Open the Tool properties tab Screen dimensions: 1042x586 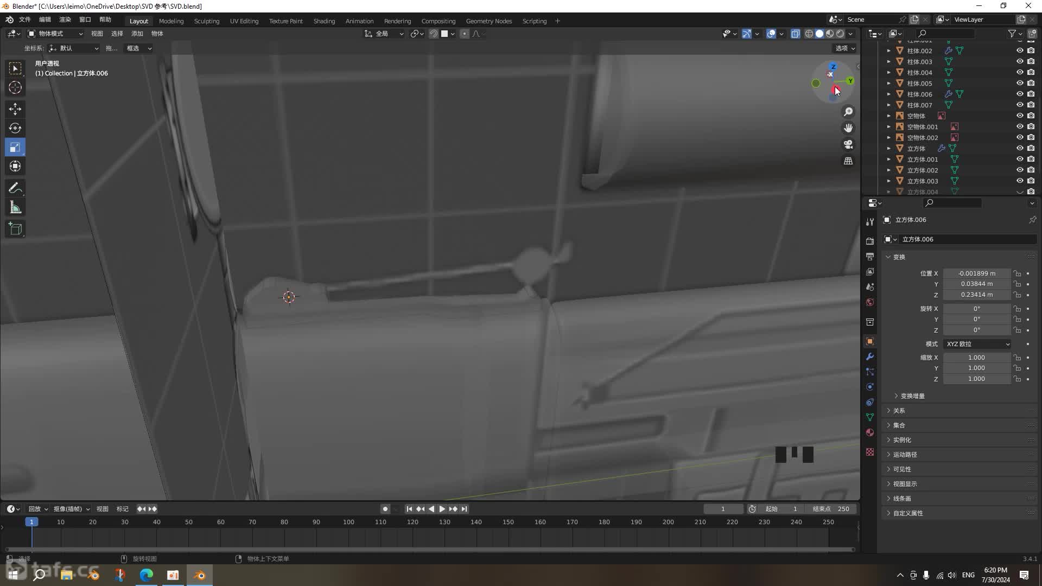[x=870, y=222]
